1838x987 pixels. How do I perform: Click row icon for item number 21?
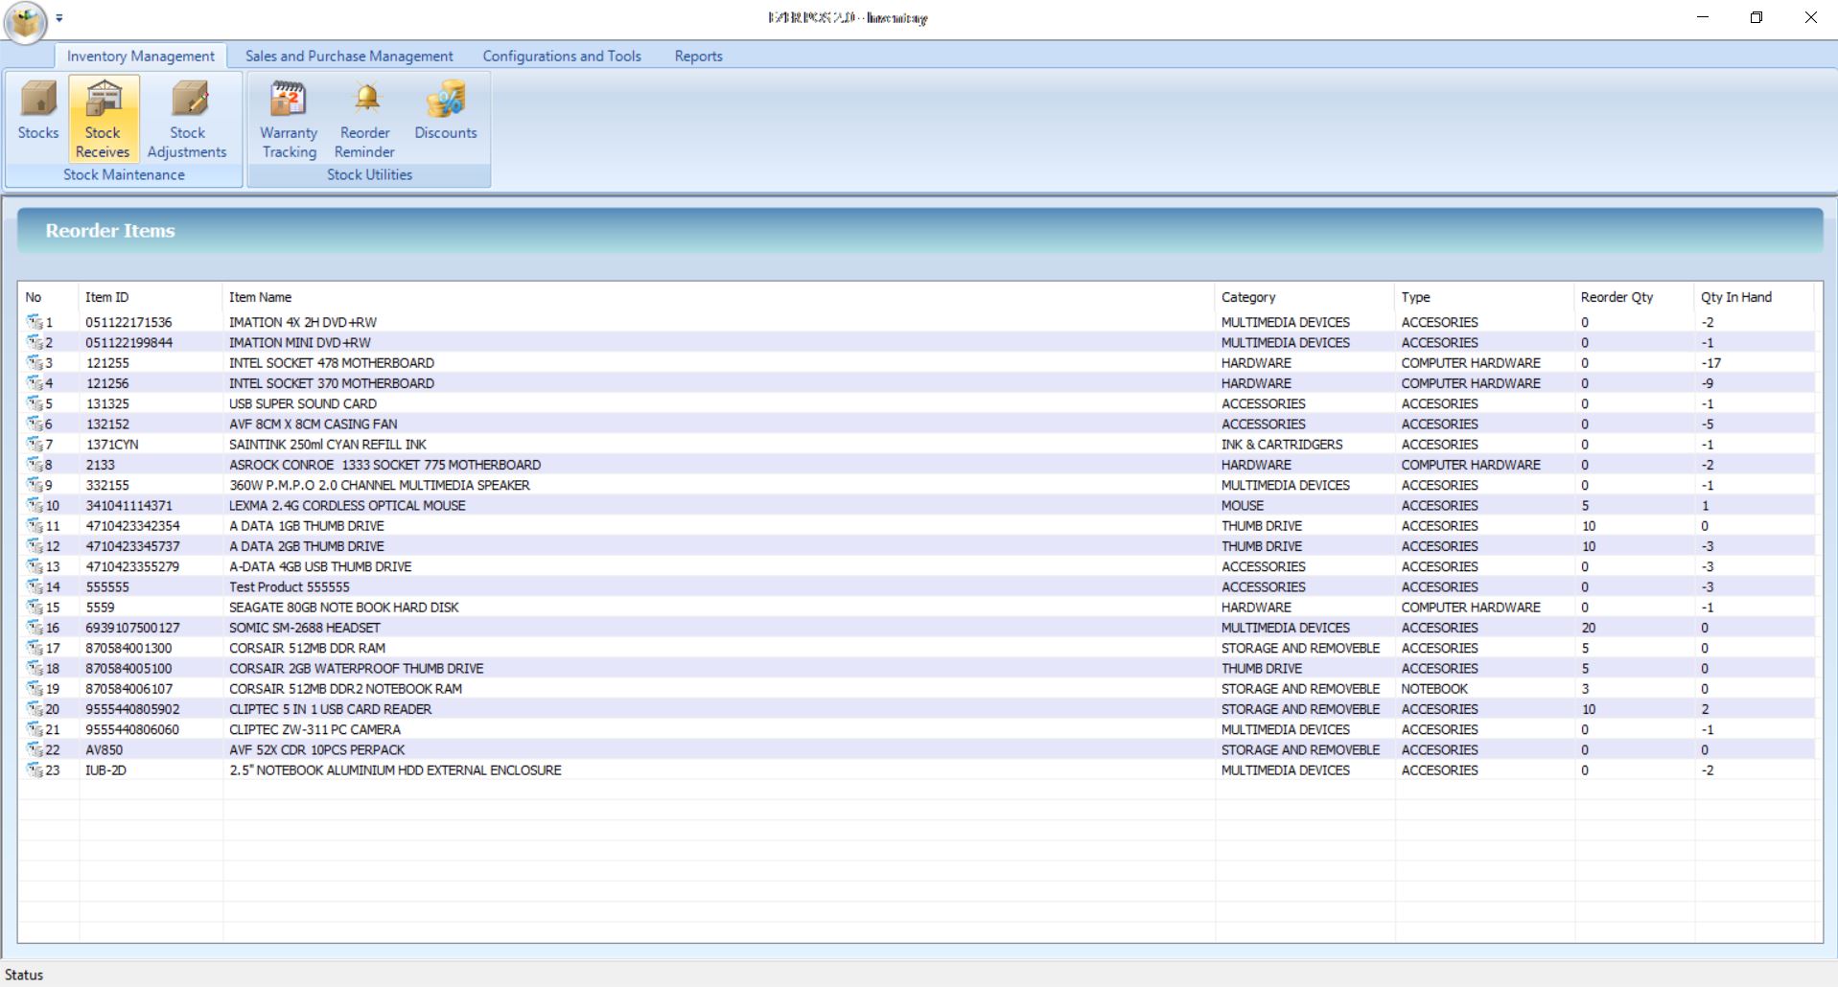tap(35, 729)
